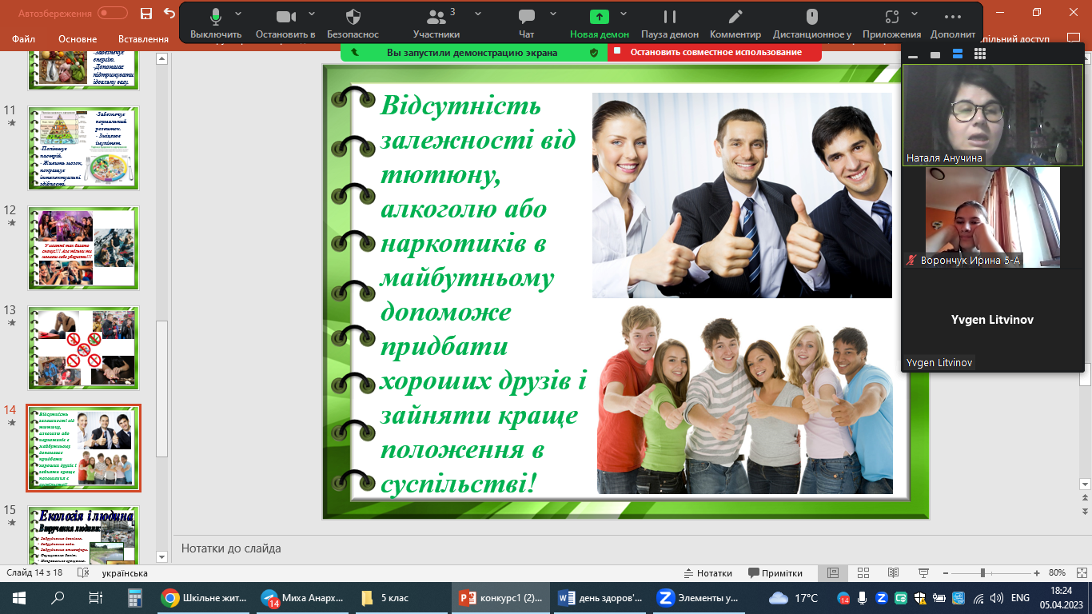Click the zoom slider handle
This screenshot has height=614, width=1092.
[982, 573]
